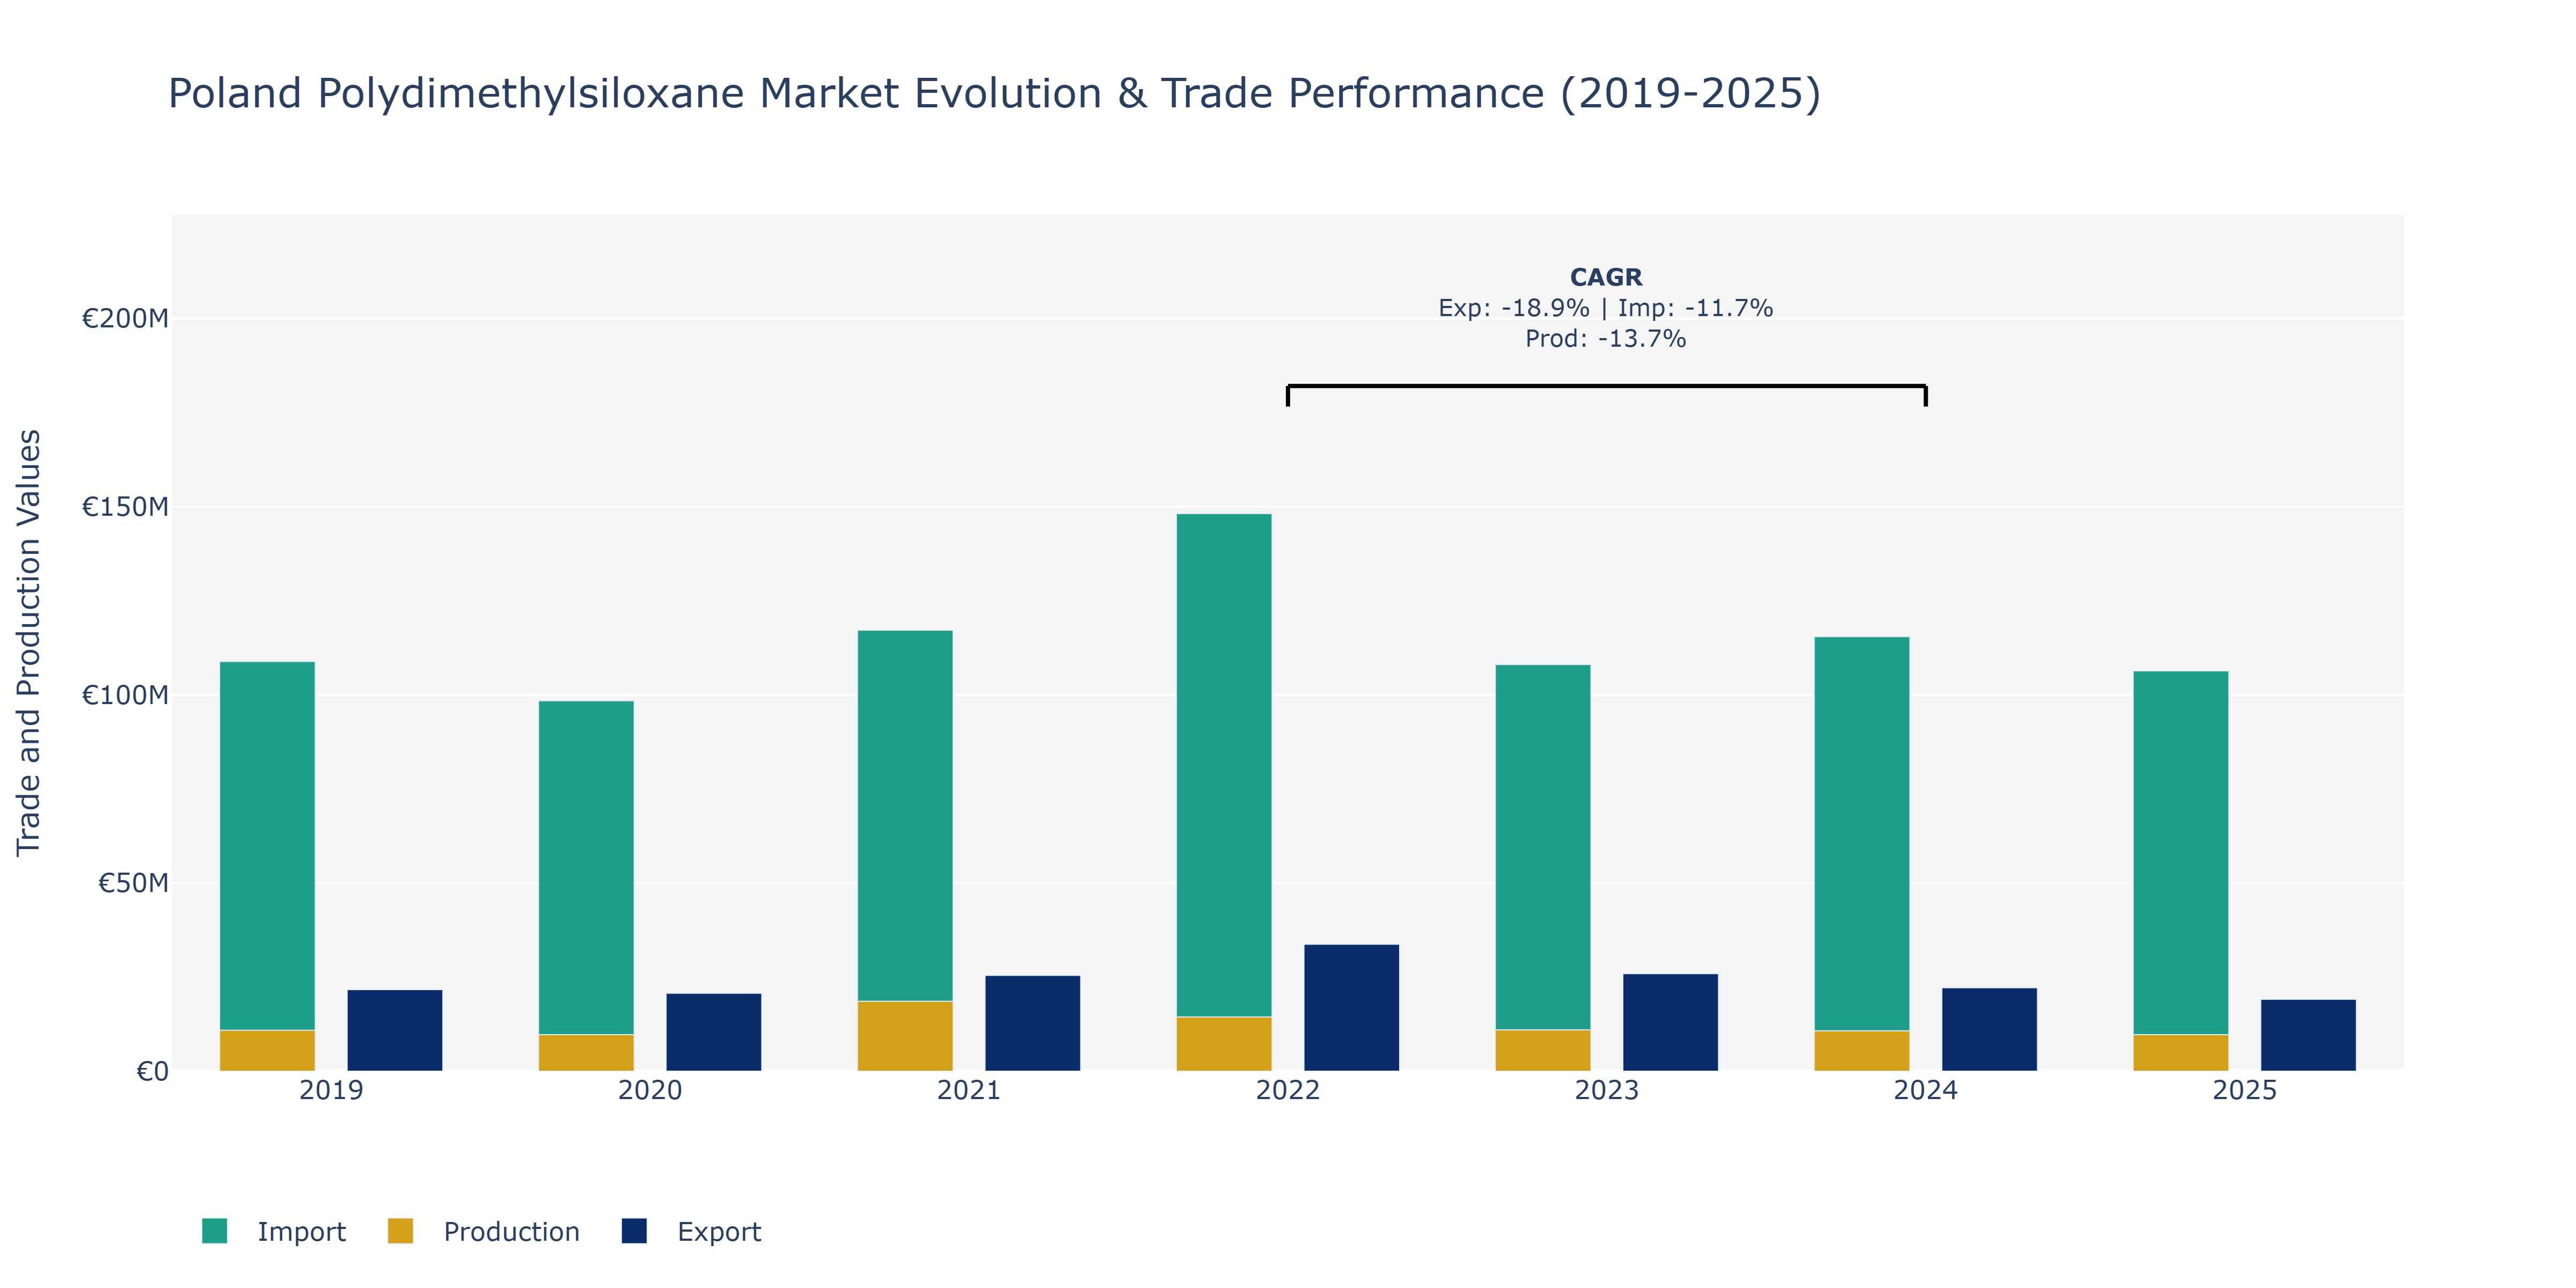
Task: Select the 2025 teal Import bar
Action: pyautogui.click(x=2181, y=853)
